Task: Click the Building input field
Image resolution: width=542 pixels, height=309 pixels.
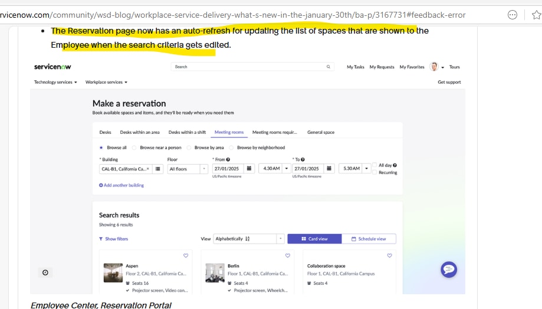Action: 126,169
